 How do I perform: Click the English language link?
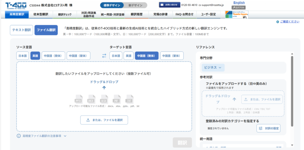[239, 2]
